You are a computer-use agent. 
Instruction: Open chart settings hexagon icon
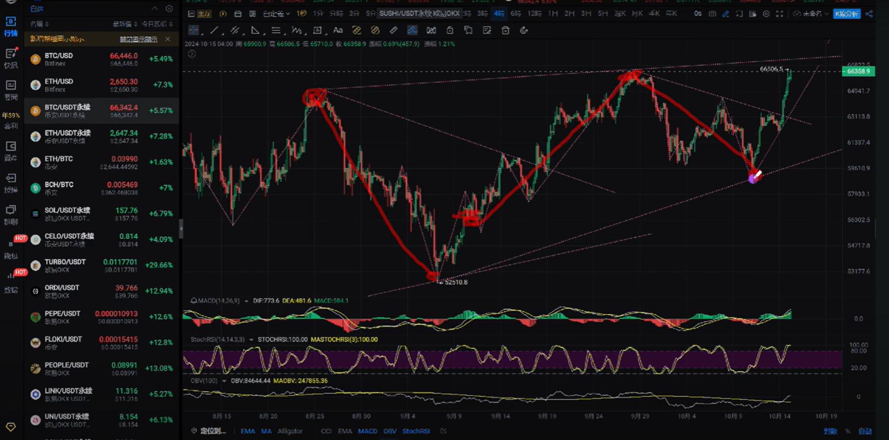click(766, 14)
